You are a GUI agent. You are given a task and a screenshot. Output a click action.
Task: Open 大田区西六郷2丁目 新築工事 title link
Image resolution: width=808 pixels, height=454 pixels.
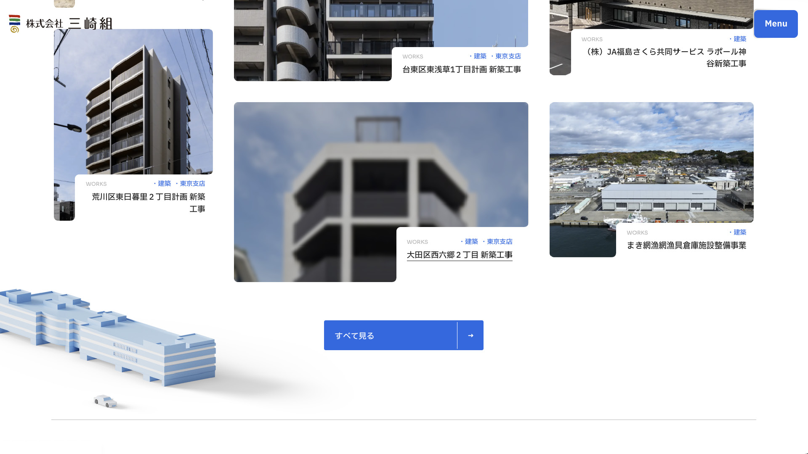click(459, 255)
